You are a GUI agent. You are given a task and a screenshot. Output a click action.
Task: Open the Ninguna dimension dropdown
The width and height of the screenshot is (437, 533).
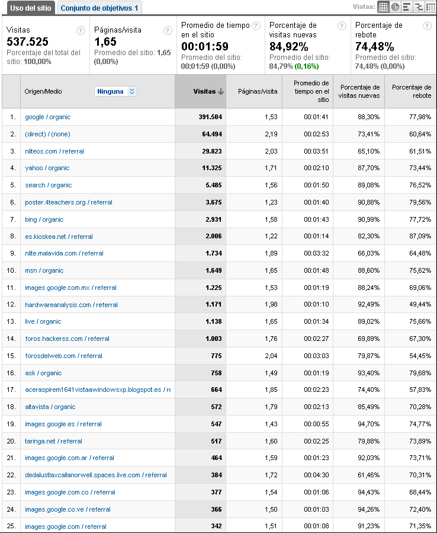[116, 91]
